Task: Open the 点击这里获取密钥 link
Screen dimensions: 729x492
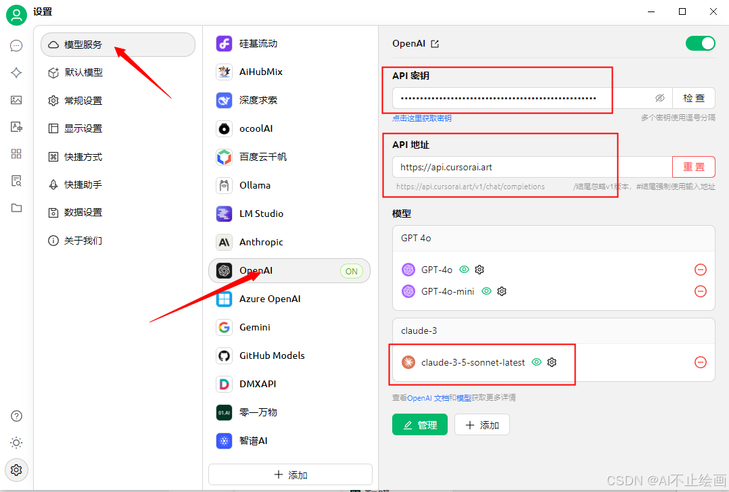Action: [422, 118]
